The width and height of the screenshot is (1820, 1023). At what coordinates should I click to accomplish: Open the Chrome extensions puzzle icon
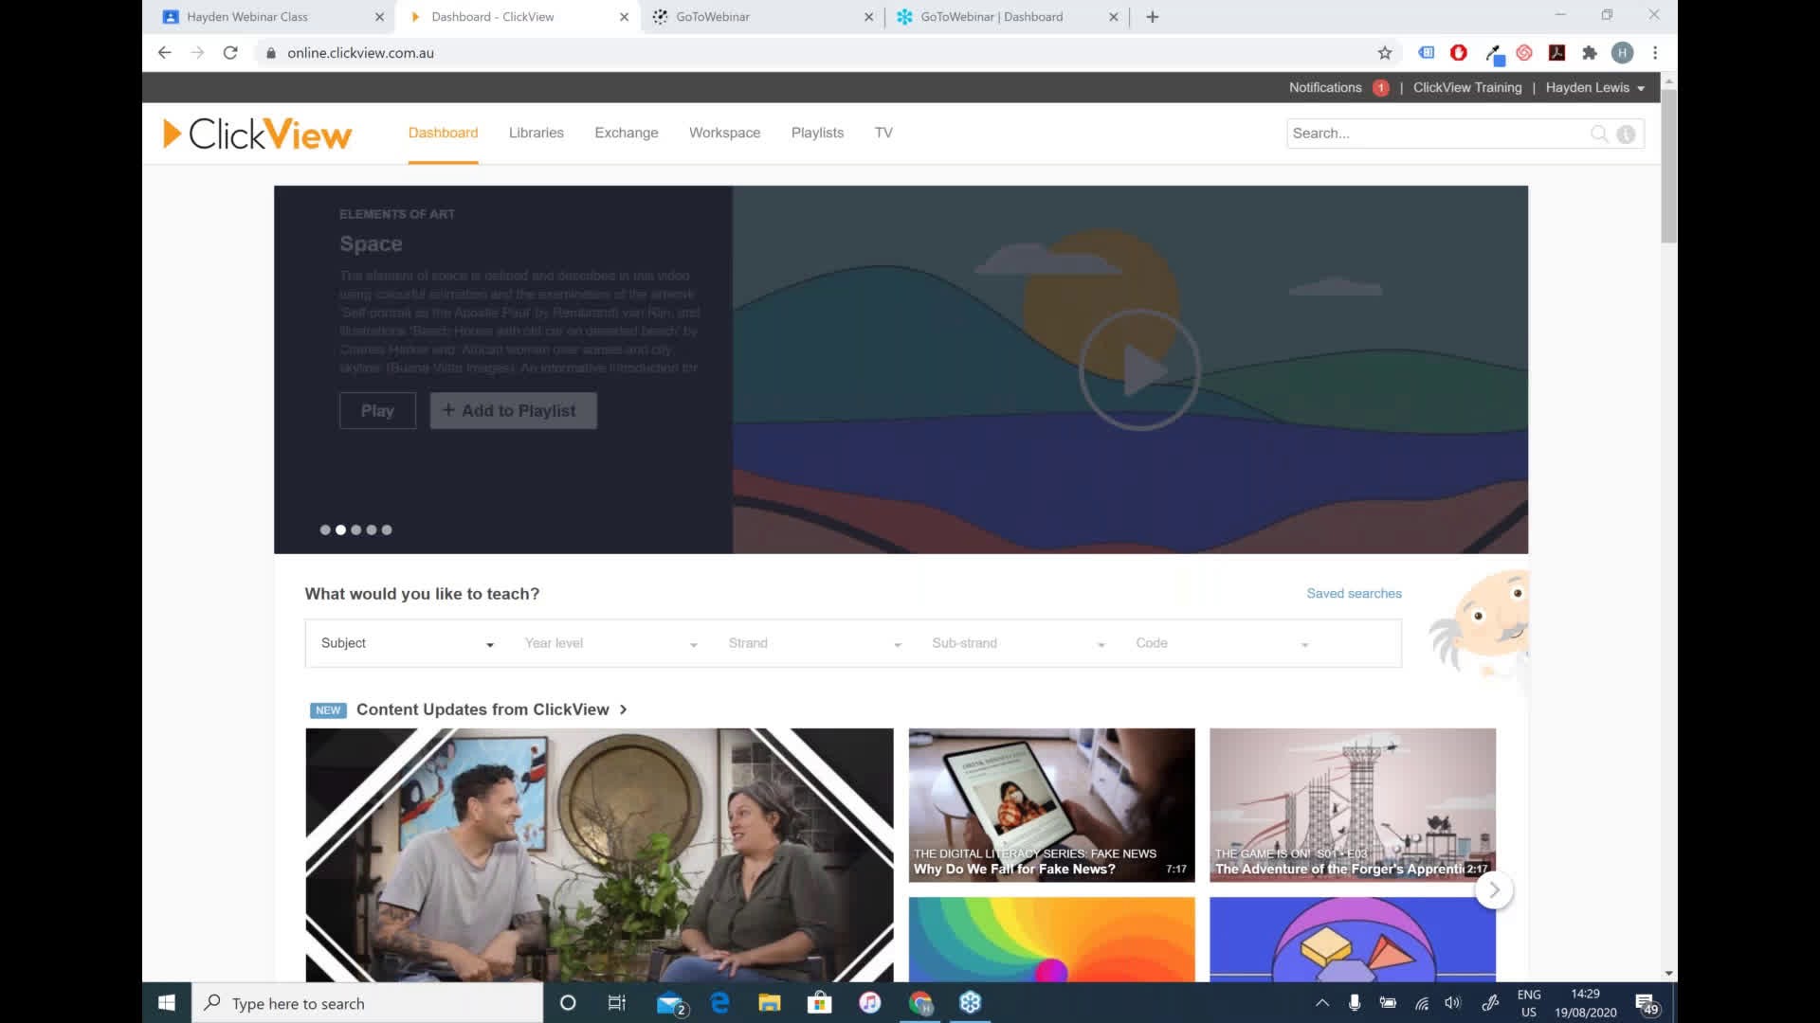[1590, 53]
